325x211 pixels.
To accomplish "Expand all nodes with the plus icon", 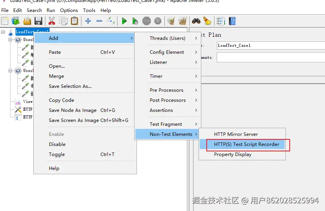I will point(88,21).
